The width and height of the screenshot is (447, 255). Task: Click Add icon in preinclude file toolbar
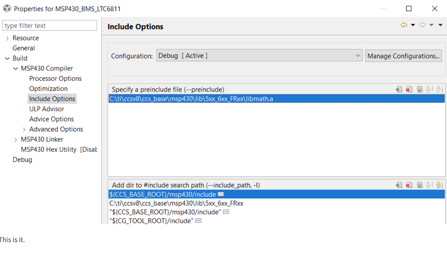pos(399,90)
